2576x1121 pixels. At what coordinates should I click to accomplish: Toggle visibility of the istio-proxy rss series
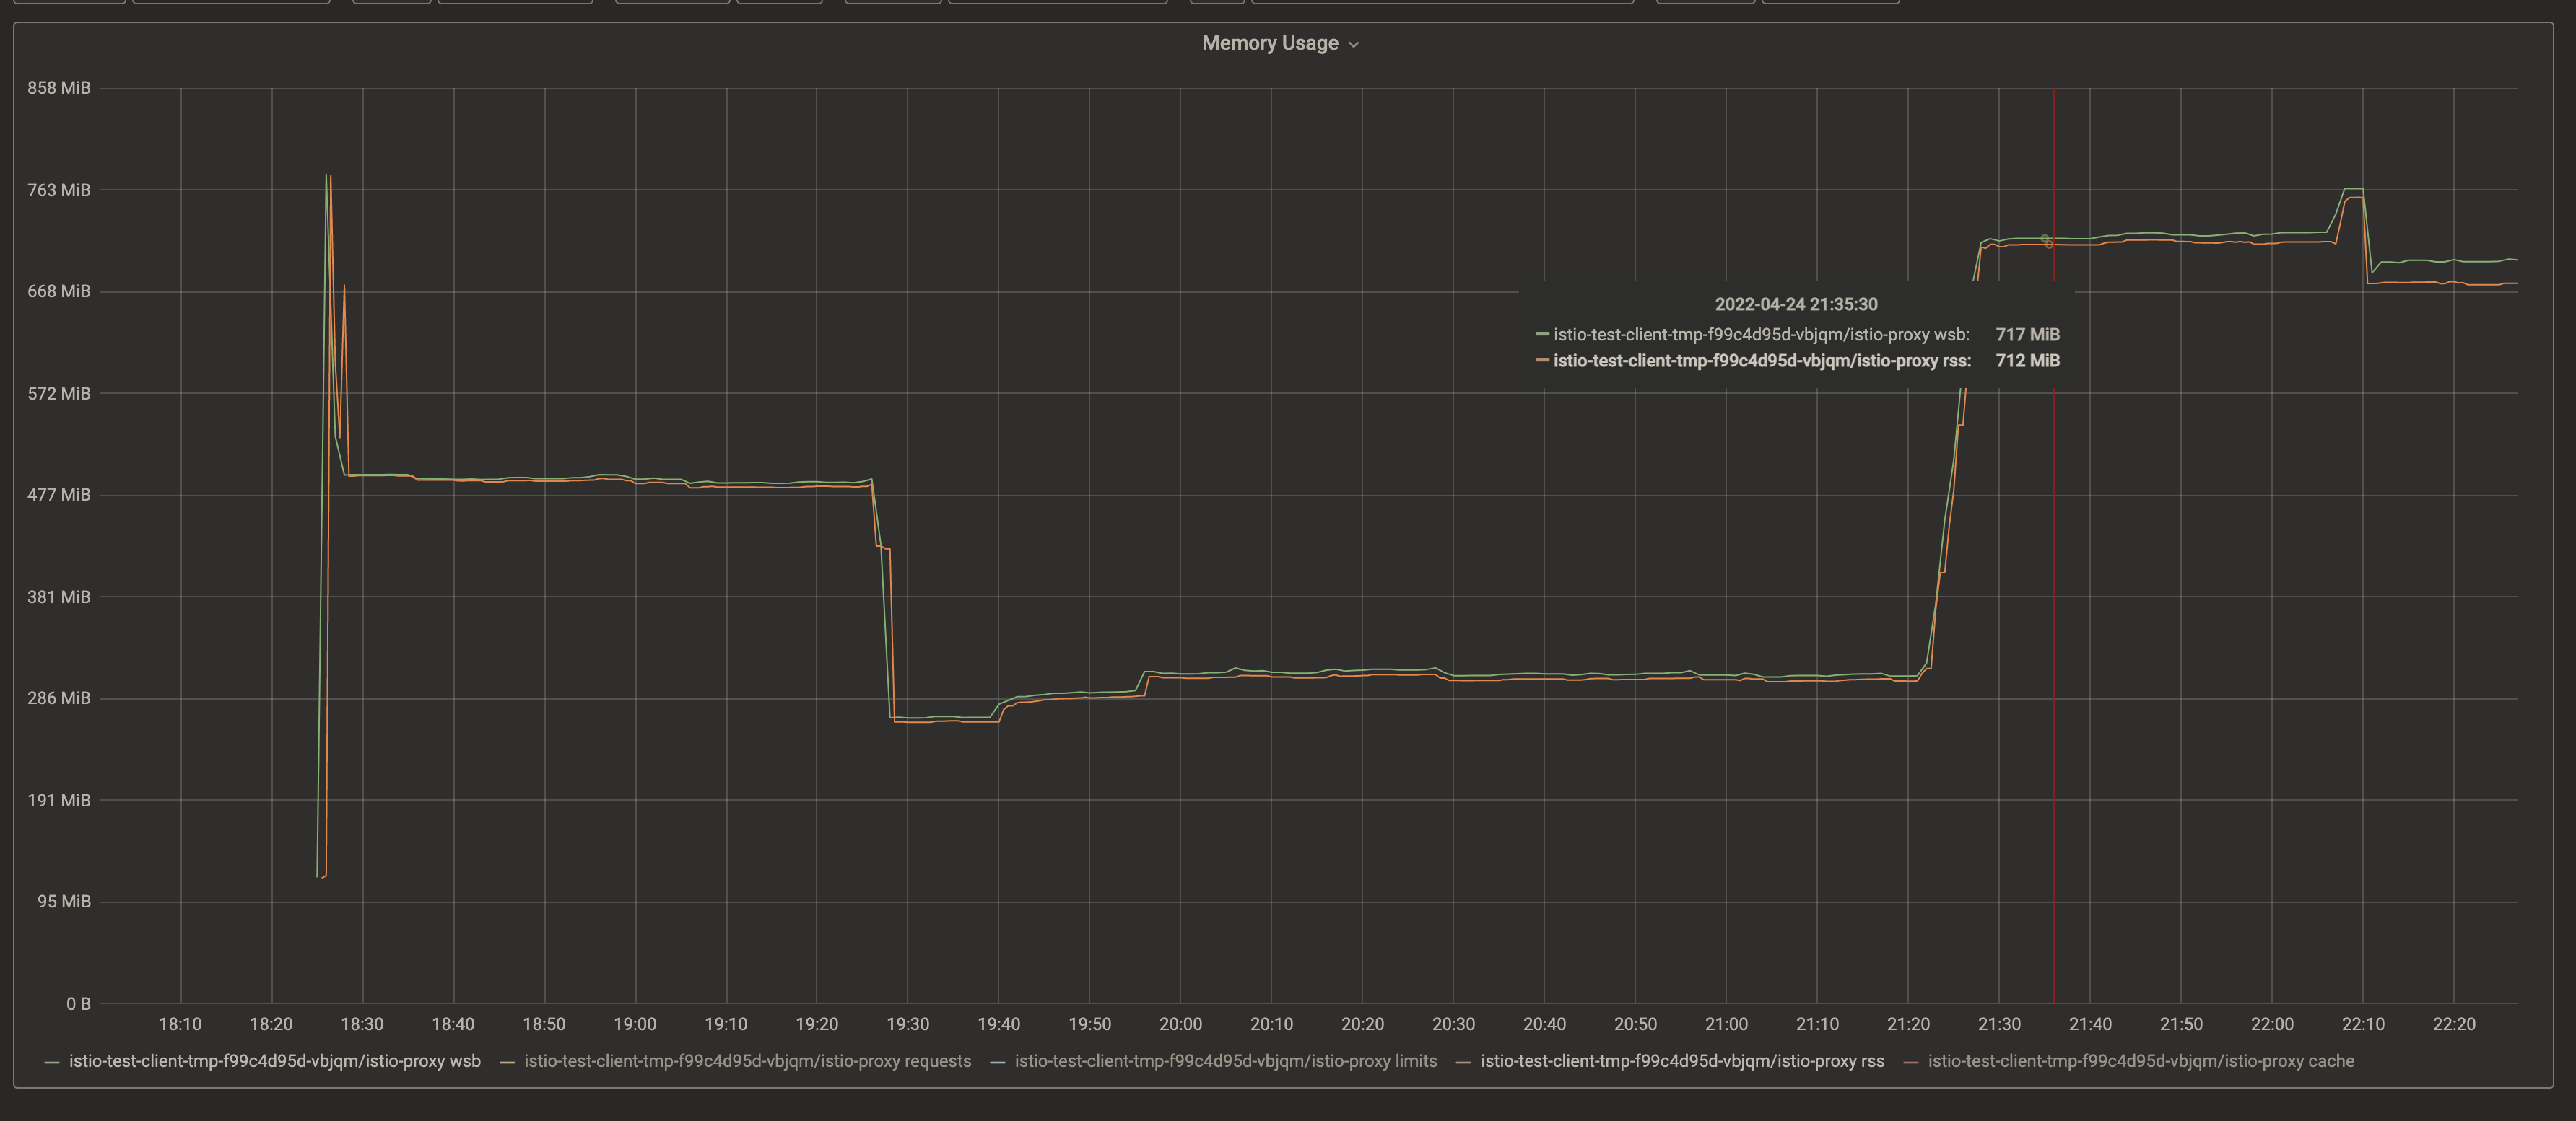tap(1681, 1061)
